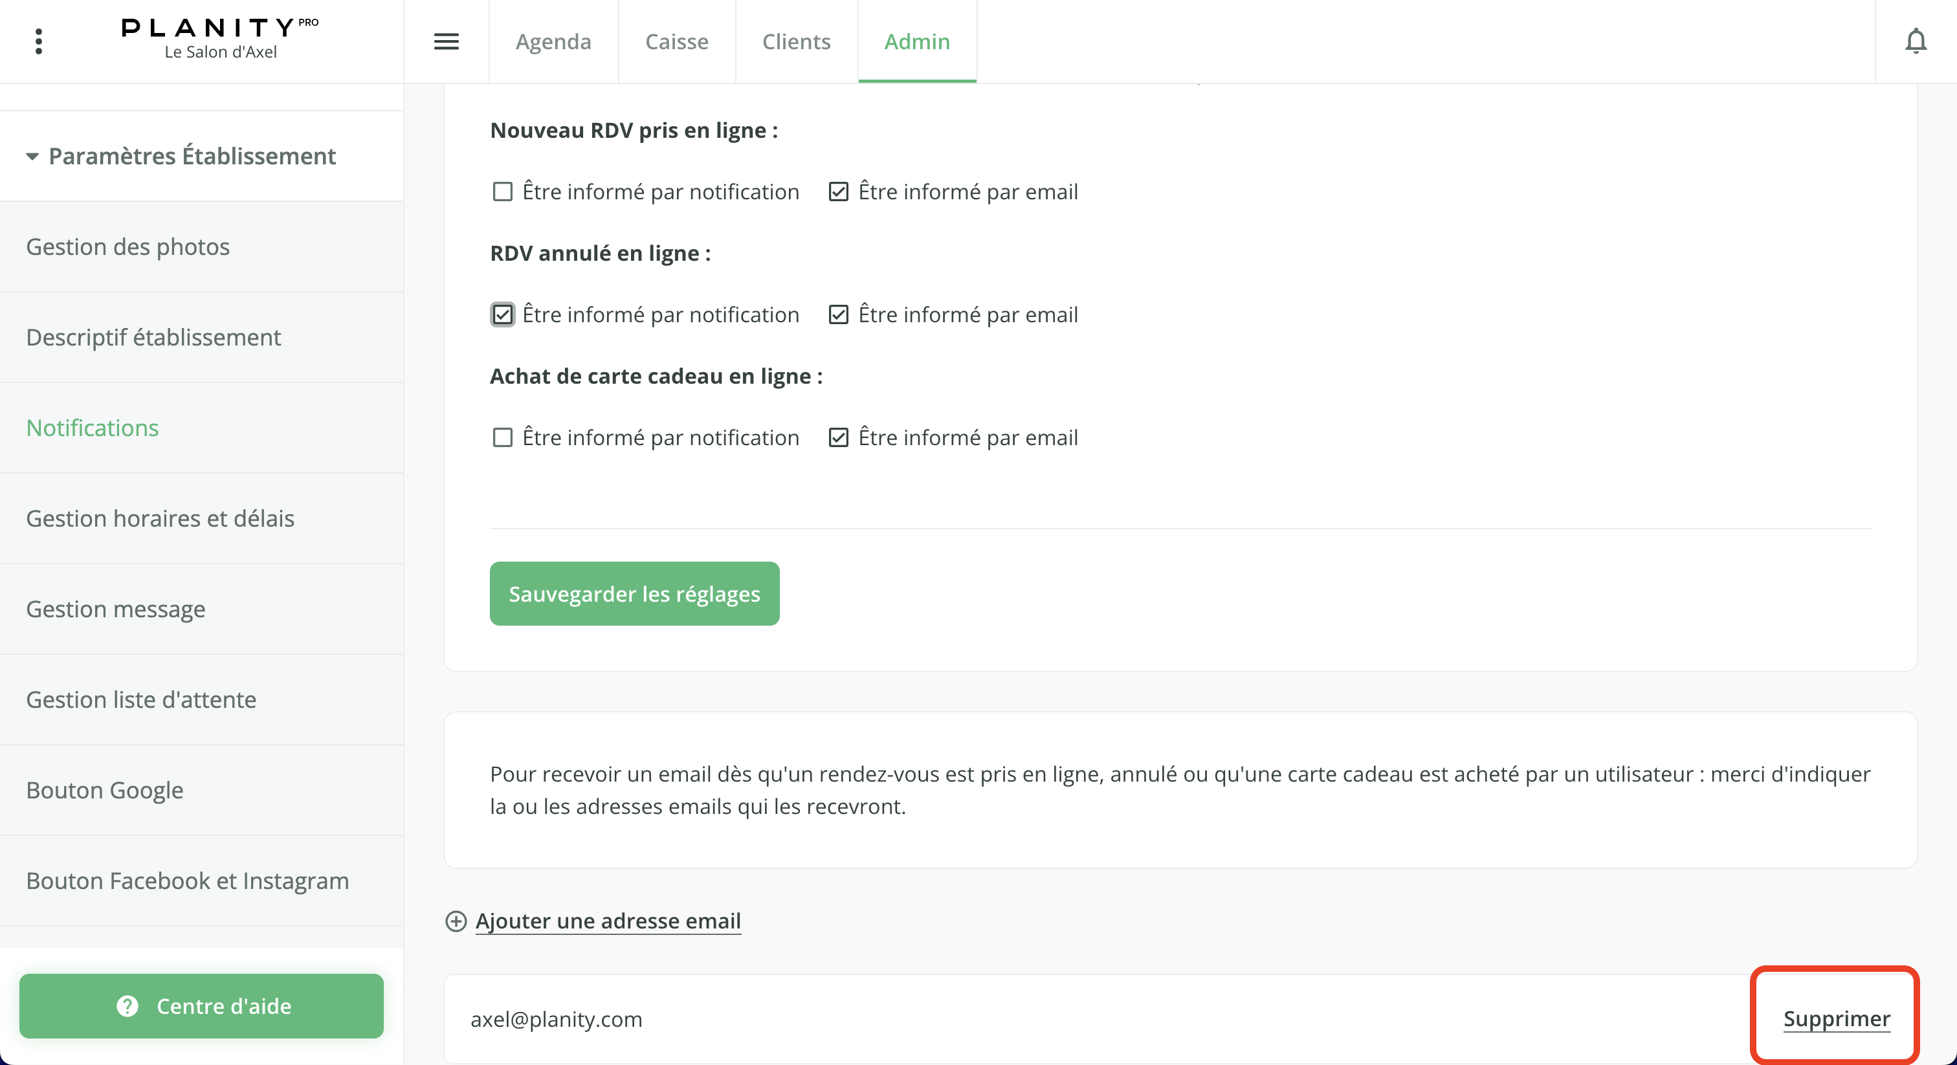Click Ajouter une adresse email link
The height and width of the screenshot is (1065, 1957).
coord(608,921)
